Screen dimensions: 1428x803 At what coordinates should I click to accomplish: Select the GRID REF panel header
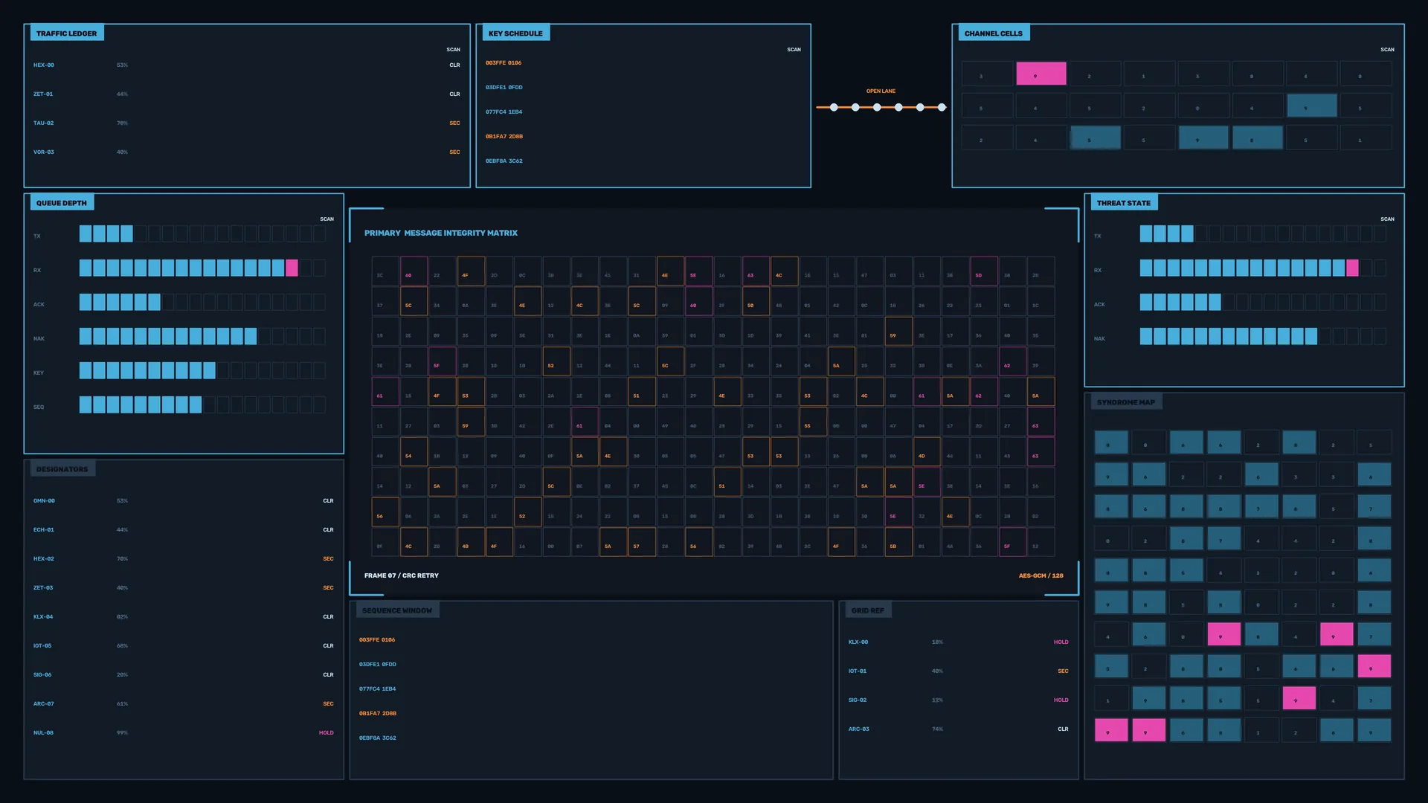click(868, 610)
